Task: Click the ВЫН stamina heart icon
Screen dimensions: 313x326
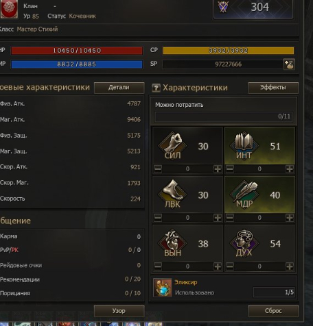Action: [173, 242]
